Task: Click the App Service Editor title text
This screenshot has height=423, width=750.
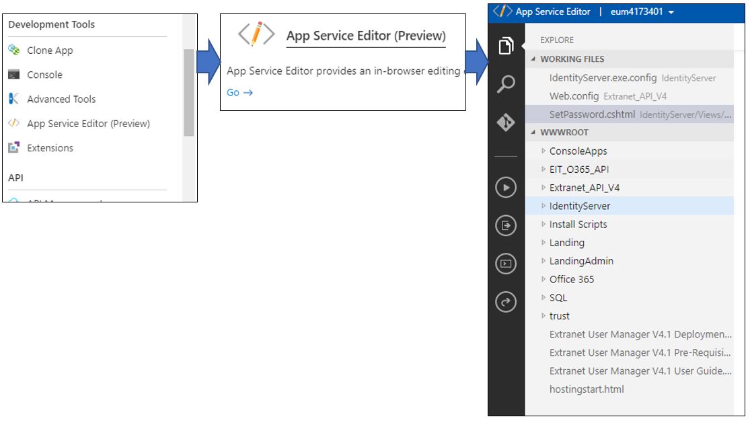Action: coord(552,12)
